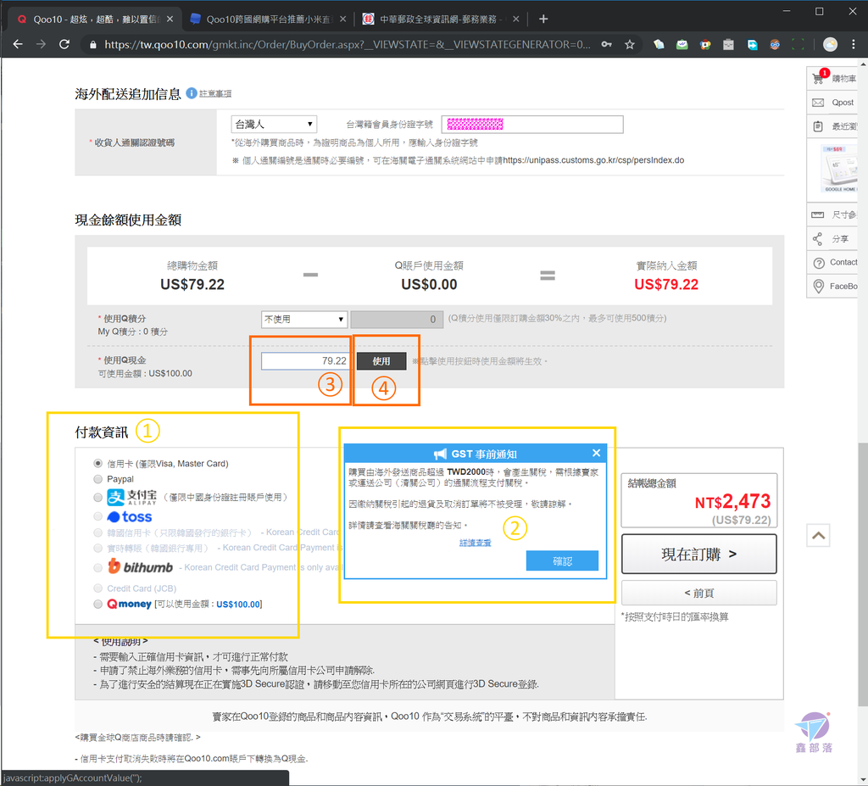Open the 詳情查看 link in GST notice
The height and width of the screenshot is (786, 868).
pyautogui.click(x=475, y=543)
